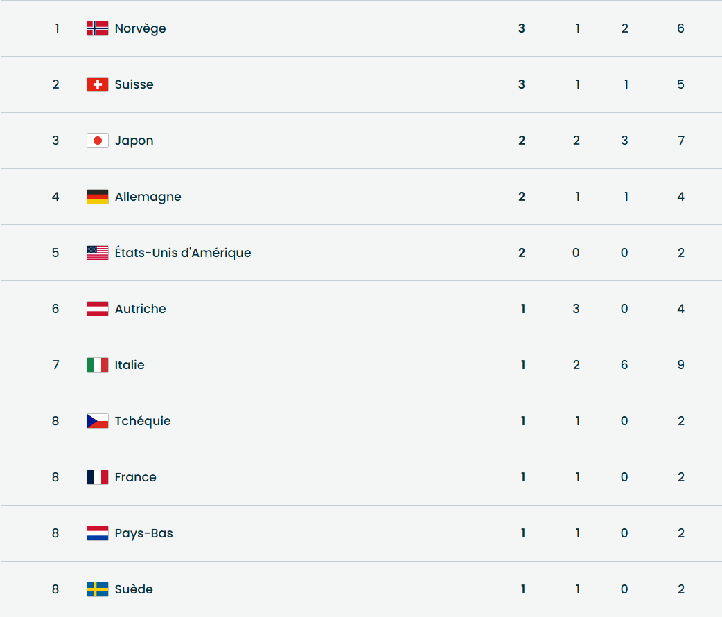Click the German flag icon

(x=98, y=197)
